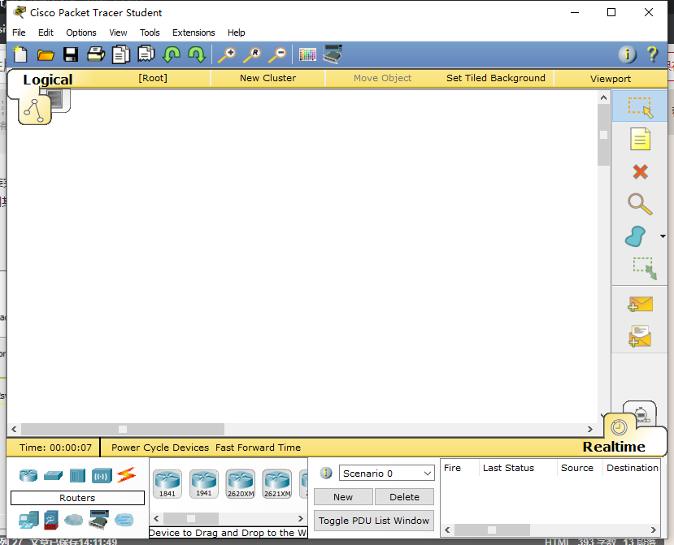Open the drawing palette icon
This screenshot has height=545, width=674.
307,55
